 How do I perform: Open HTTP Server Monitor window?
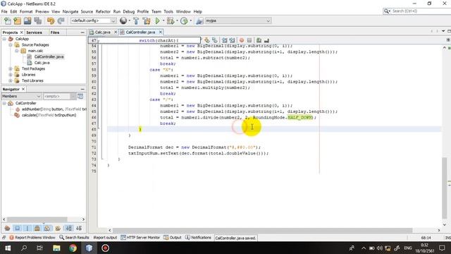[140, 238]
